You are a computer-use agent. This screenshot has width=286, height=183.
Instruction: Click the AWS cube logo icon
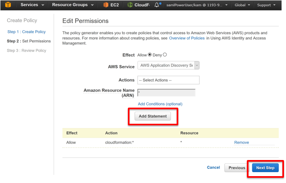[x=8, y=5]
